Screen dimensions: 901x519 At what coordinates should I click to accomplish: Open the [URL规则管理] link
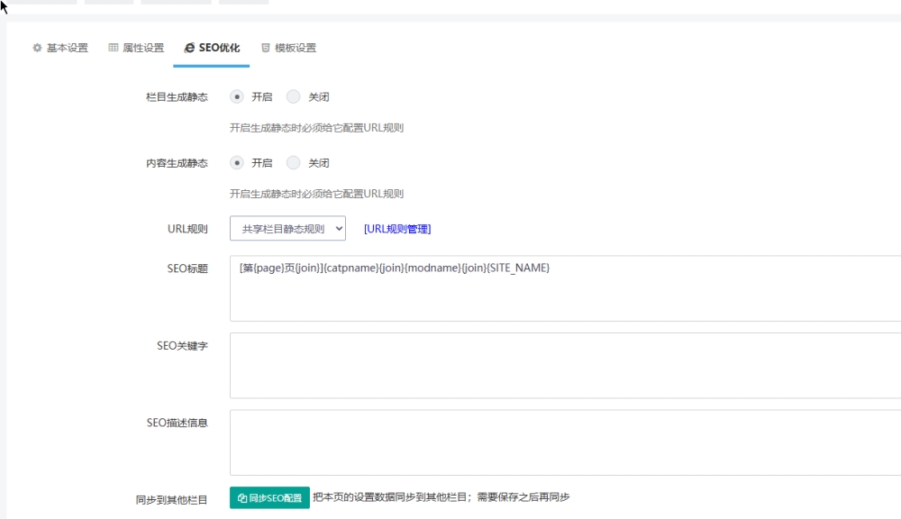pyautogui.click(x=397, y=229)
